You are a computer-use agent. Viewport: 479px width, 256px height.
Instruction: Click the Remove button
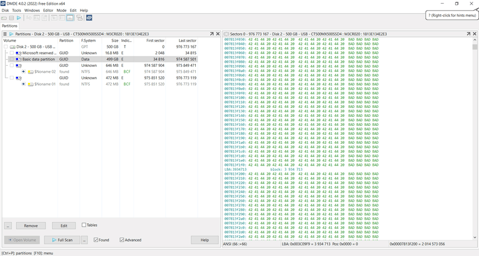tap(31, 226)
